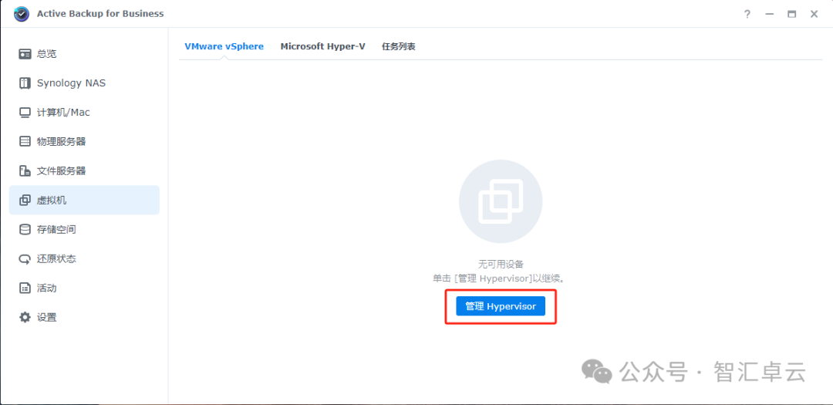Screen dimensions: 833x405
Task: Switch to the VMware vSphere tab
Action: 224,46
